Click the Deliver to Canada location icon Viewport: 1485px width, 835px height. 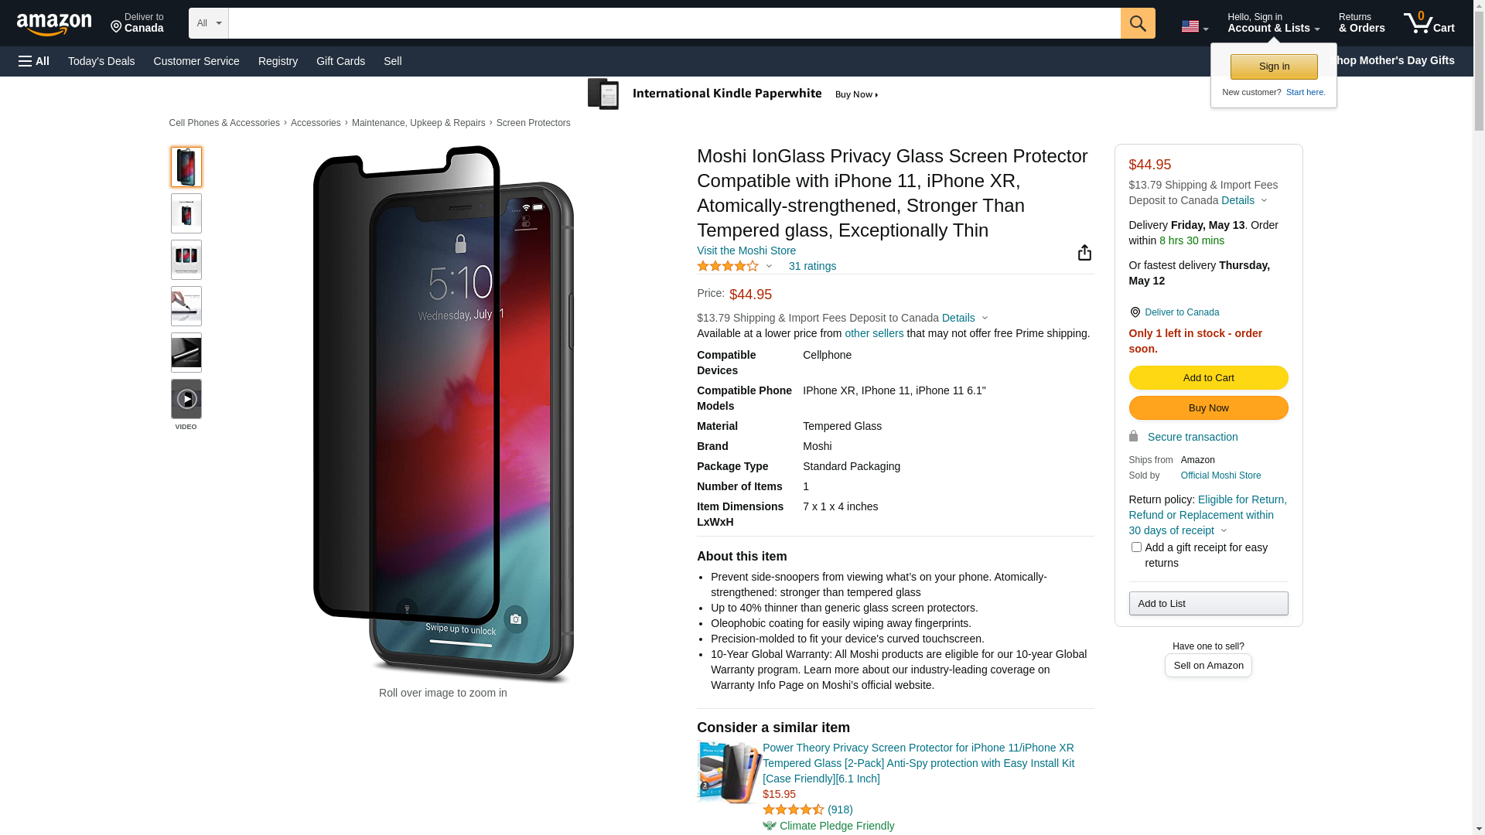click(1135, 312)
